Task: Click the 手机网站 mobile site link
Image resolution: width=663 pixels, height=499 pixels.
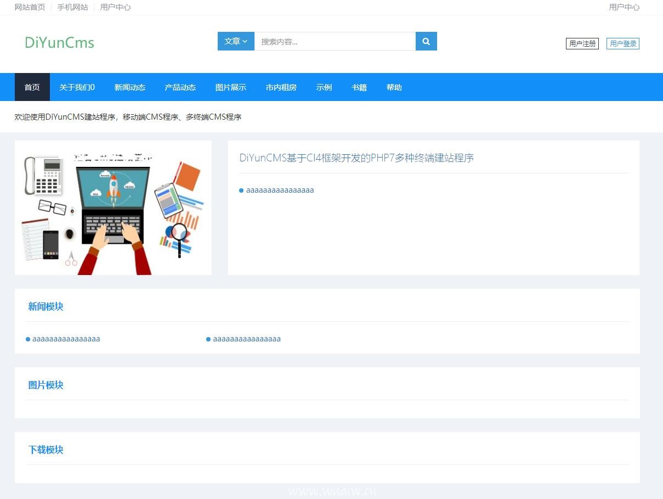Action: click(x=73, y=7)
